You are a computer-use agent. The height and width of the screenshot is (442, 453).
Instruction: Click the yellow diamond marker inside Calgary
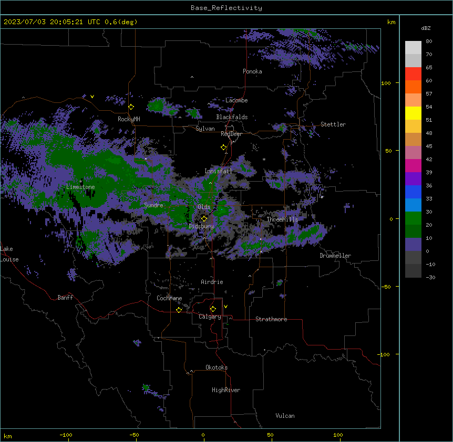[213, 309]
